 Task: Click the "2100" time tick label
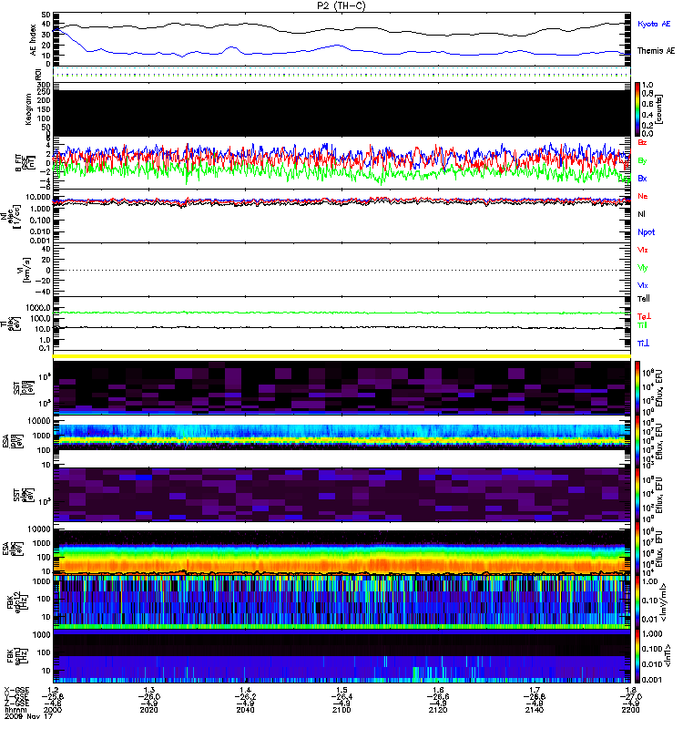[341, 710]
